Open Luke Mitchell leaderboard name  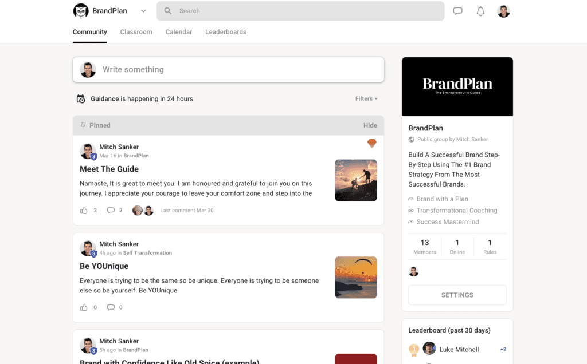(459, 350)
